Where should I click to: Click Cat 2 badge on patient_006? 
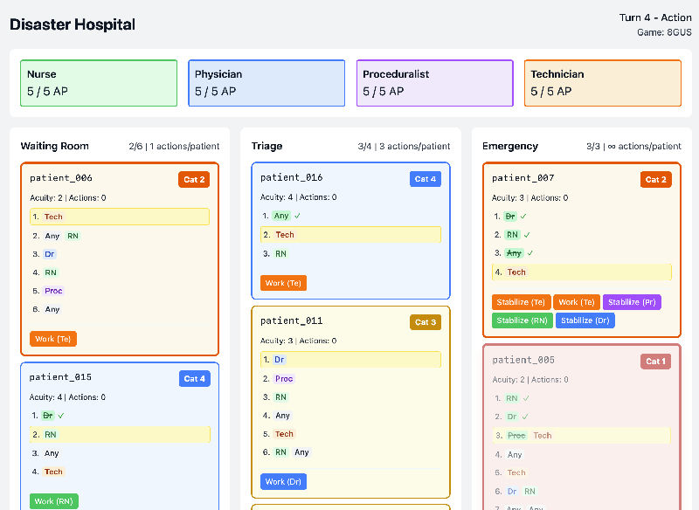194,180
